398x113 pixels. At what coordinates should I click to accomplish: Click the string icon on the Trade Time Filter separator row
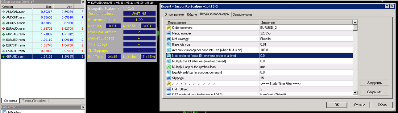coord(168,84)
